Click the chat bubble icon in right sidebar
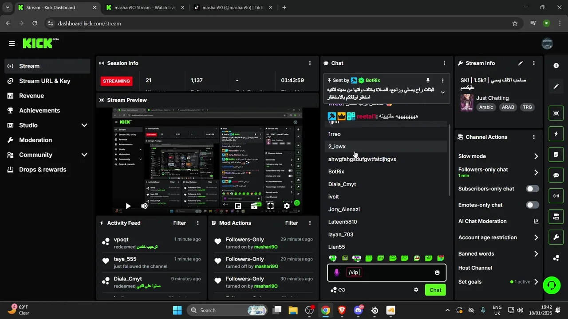The height and width of the screenshot is (319, 568). pos(556,175)
